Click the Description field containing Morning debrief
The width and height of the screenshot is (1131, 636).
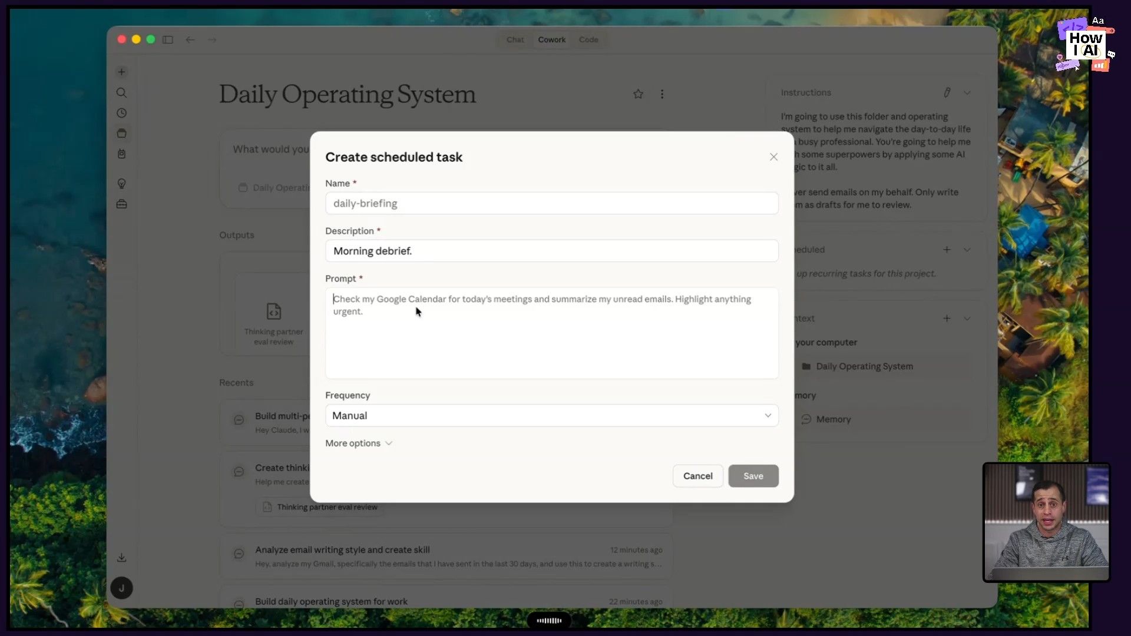pos(551,251)
